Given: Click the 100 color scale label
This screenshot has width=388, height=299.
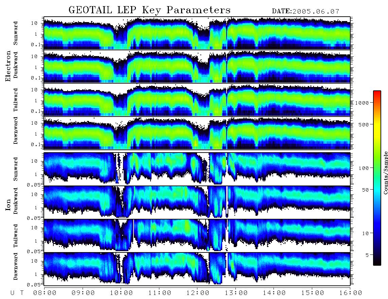Looking at the screenshot, I should [x=364, y=168].
